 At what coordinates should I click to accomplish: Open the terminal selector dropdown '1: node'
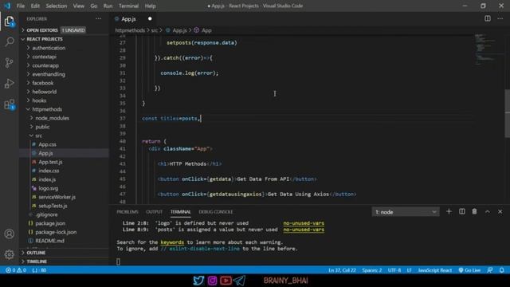click(x=406, y=212)
